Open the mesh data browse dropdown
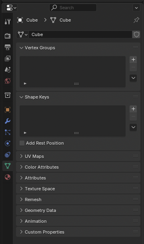The width and height of the screenshot is (144, 244). pyautogui.click(x=22, y=34)
